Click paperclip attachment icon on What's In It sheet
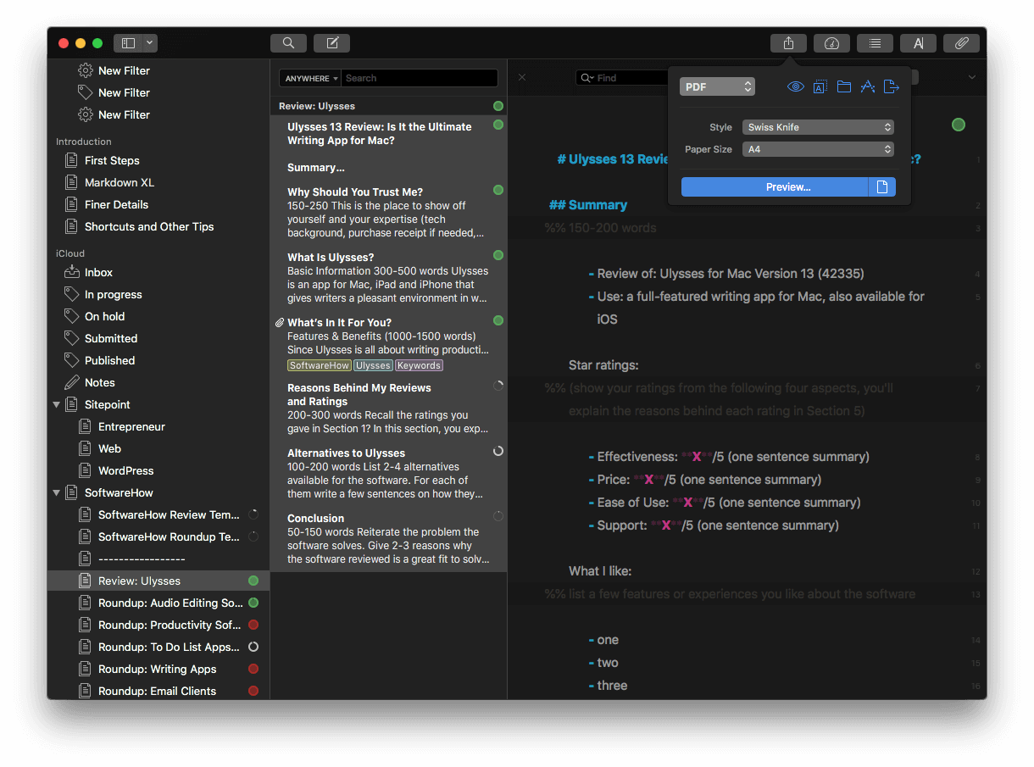 (280, 323)
